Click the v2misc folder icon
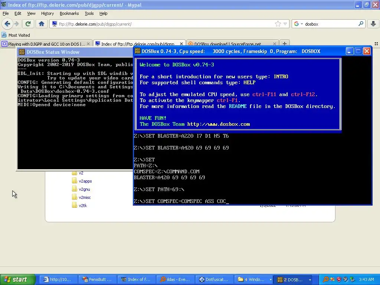 tap(74, 197)
